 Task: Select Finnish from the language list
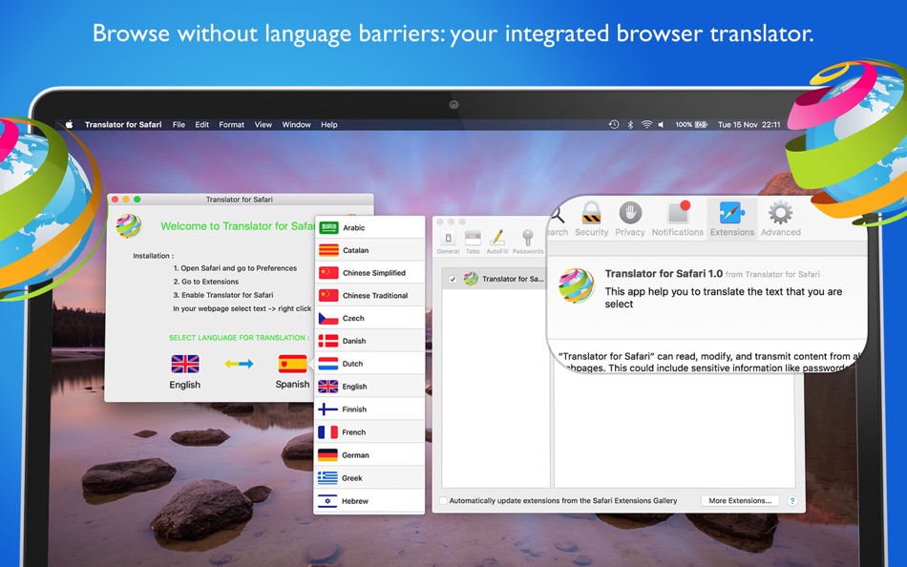[x=369, y=409]
